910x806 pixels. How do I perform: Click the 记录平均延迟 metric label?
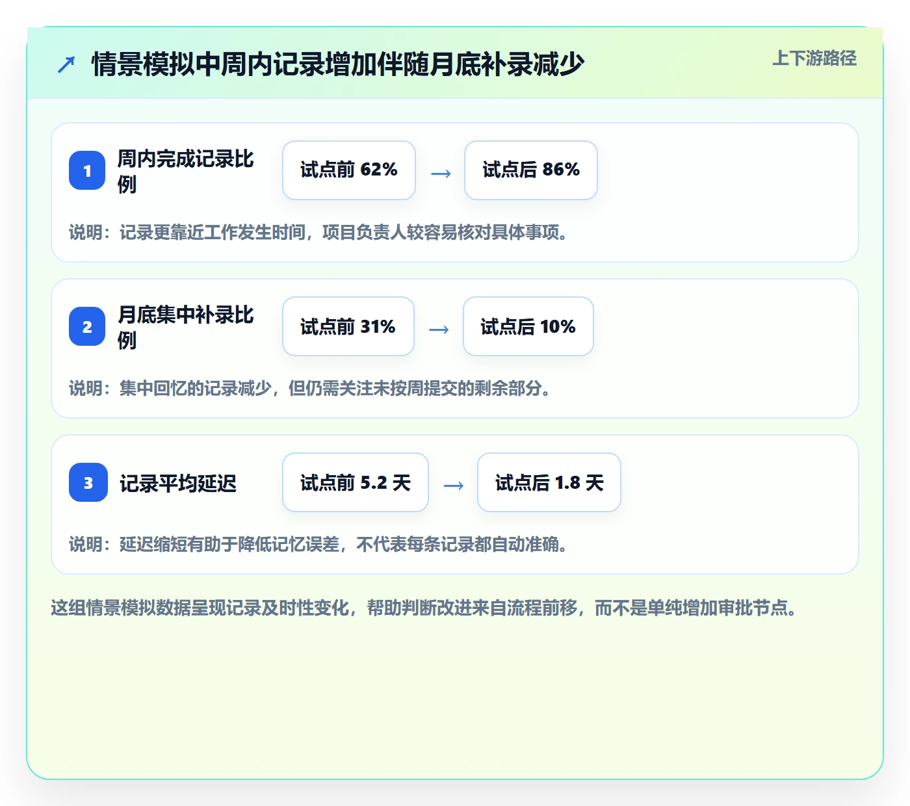coord(178,483)
